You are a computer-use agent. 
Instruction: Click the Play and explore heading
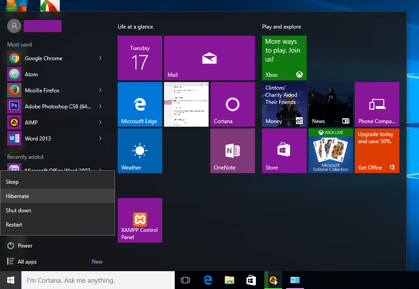(x=281, y=27)
